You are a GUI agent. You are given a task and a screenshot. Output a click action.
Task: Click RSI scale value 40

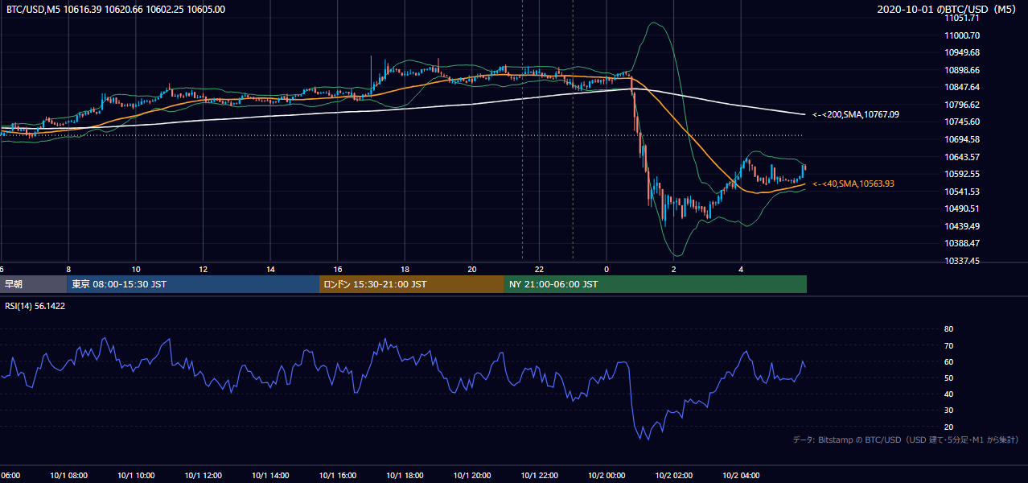pos(948,394)
